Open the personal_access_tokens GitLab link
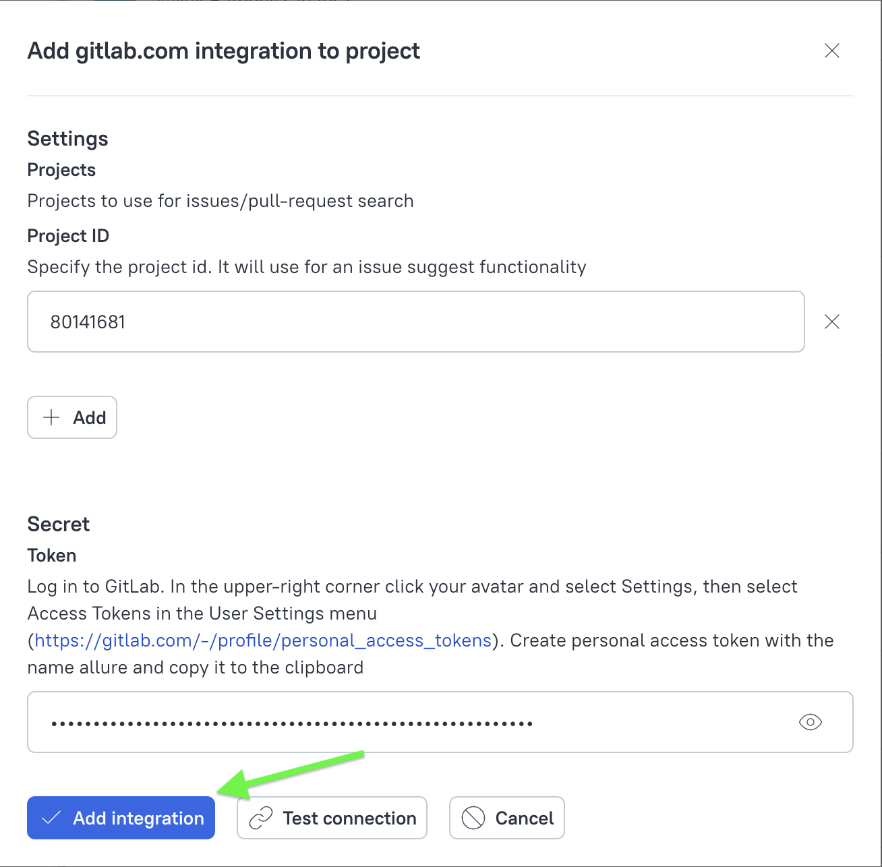Screen dimensions: 882x867 (263, 640)
